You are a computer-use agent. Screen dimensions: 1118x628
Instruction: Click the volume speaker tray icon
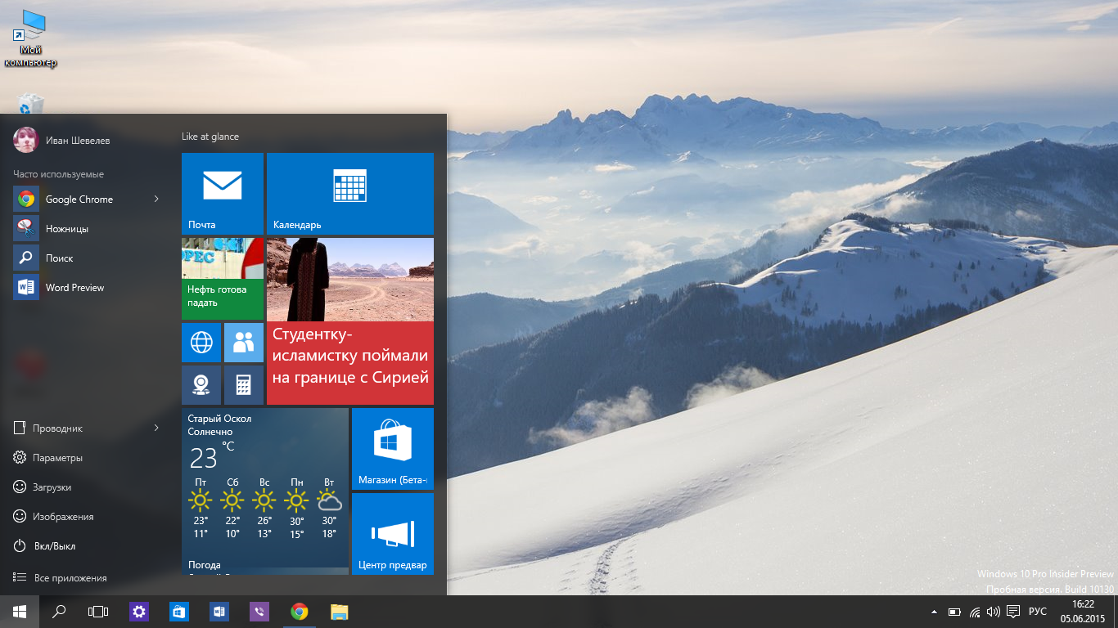click(x=994, y=612)
